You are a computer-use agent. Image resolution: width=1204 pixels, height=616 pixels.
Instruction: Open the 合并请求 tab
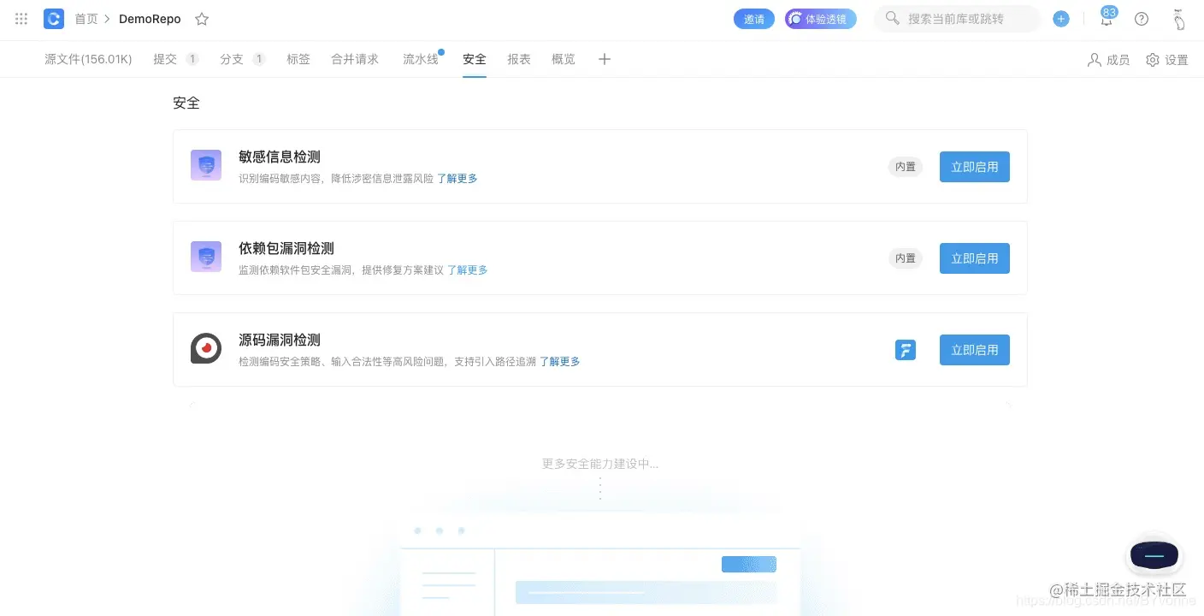[x=355, y=59]
